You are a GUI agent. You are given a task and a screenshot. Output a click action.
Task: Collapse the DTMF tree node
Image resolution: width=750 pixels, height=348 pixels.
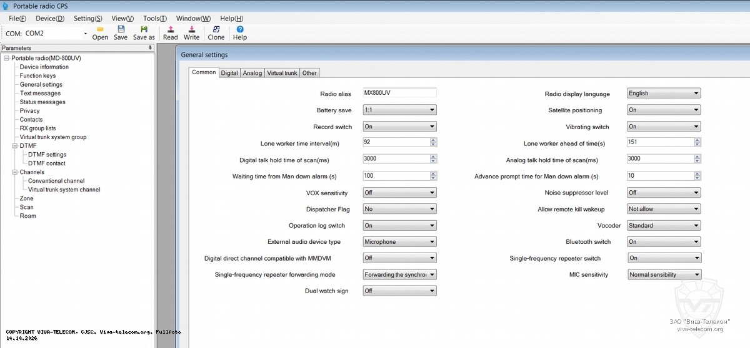[14, 146]
